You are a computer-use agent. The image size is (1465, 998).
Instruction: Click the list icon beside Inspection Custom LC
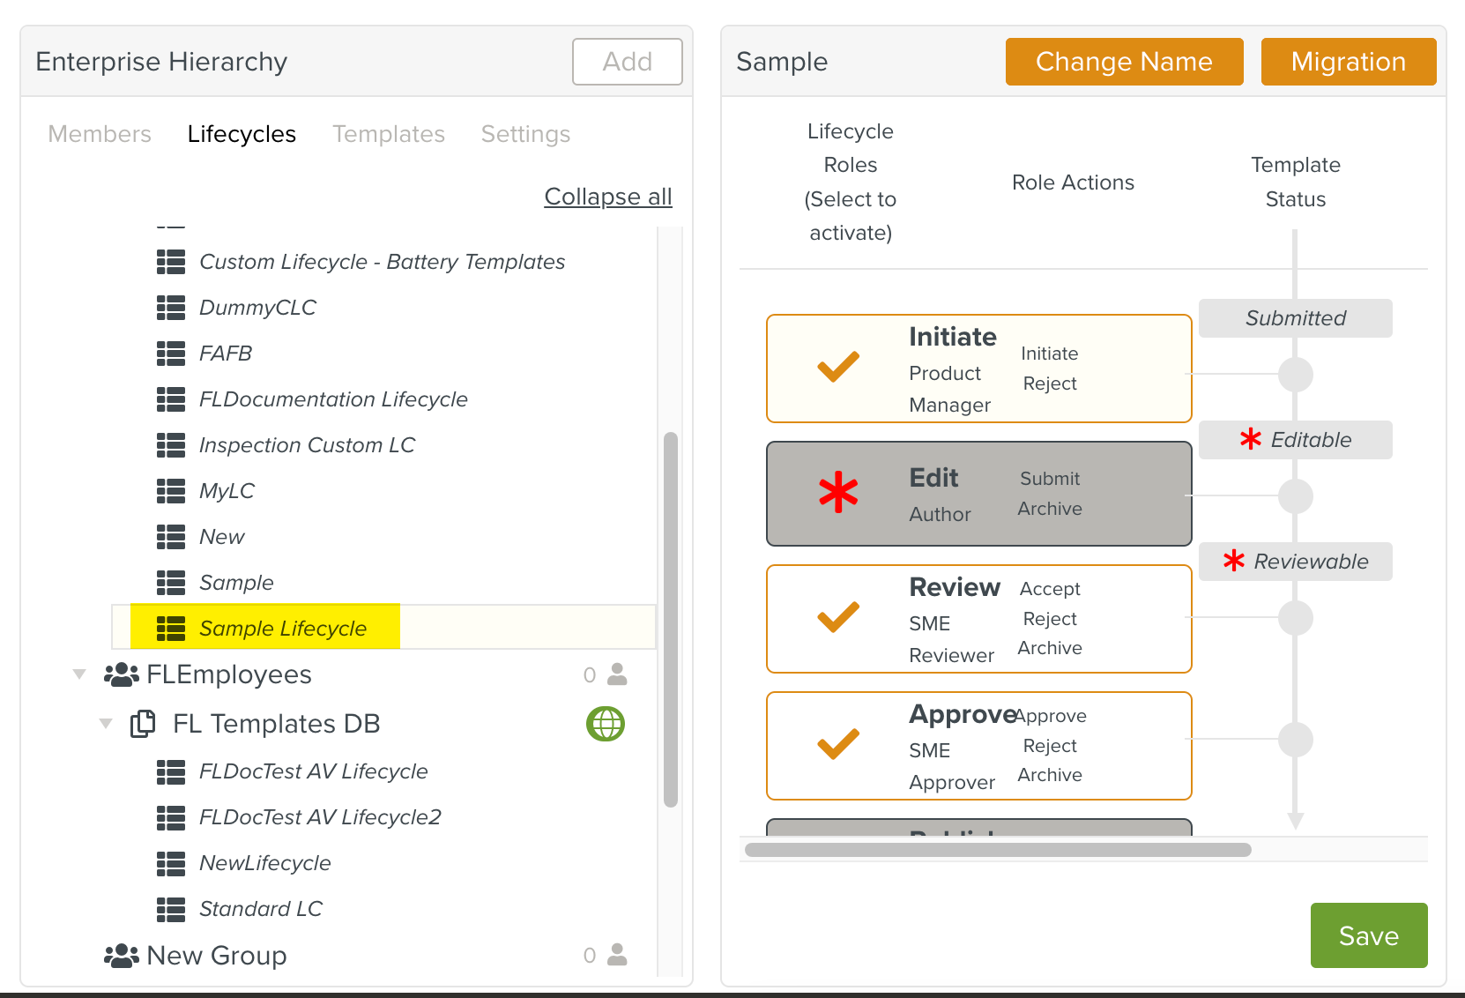coord(170,445)
